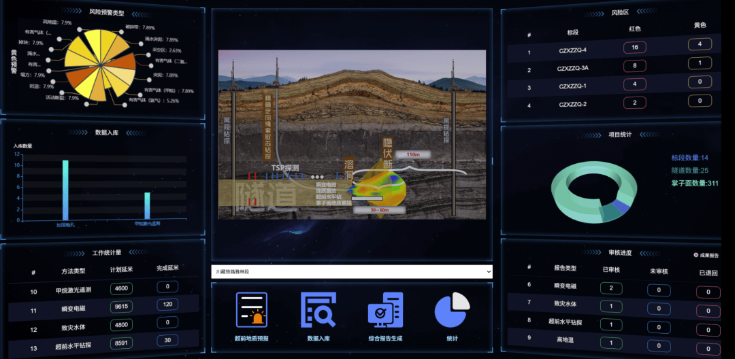Toggle the 成果报告 legend marker
The image size is (735, 359).
696,256
